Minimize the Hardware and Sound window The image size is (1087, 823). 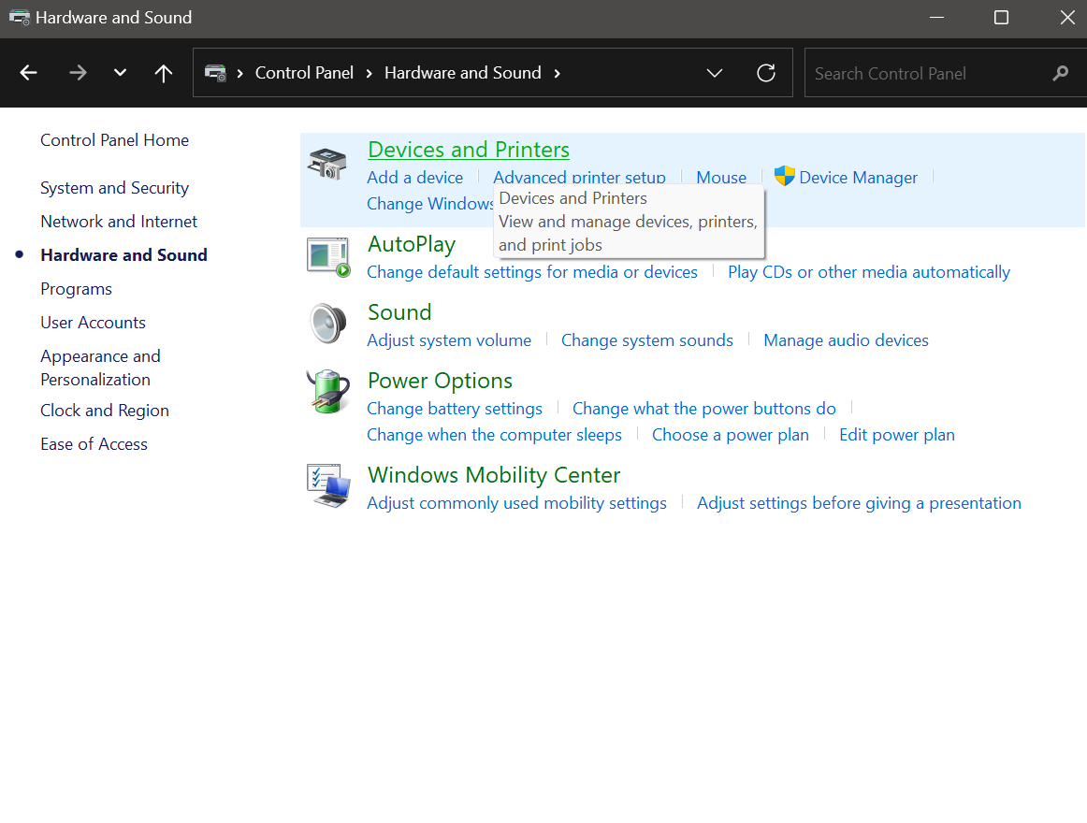(936, 18)
